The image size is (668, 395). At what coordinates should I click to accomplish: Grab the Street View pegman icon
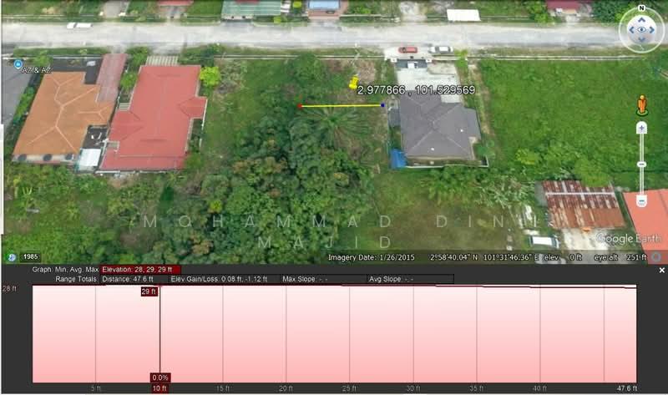(x=641, y=105)
